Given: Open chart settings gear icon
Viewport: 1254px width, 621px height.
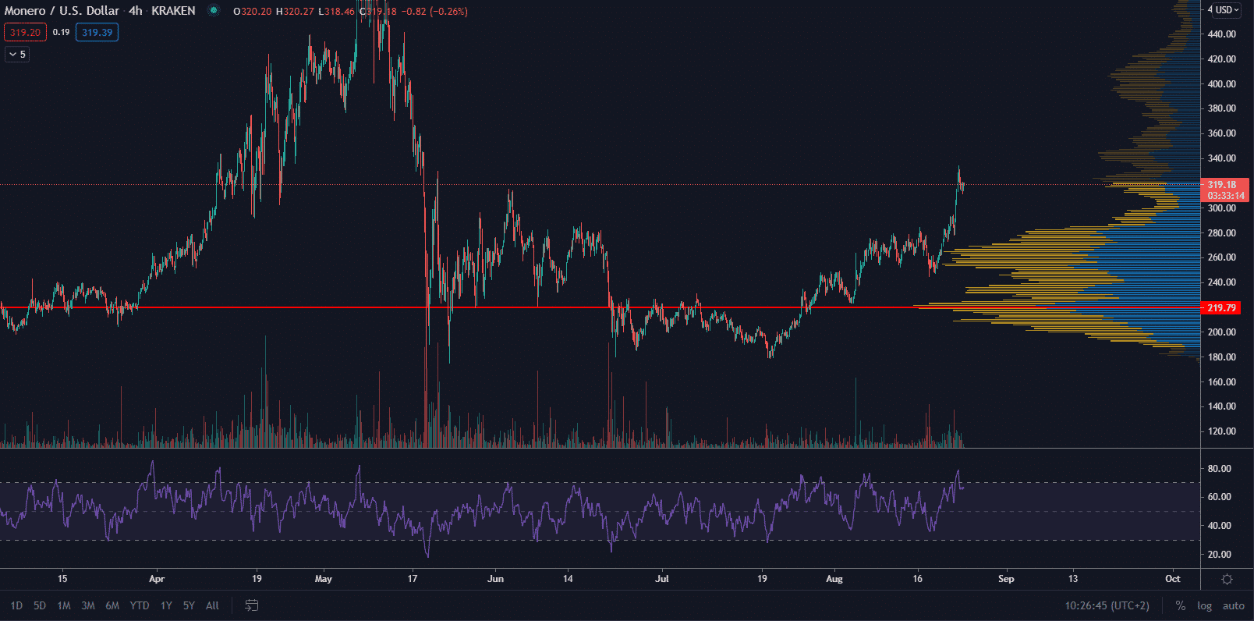Looking at the screenshot, I should pos(1227,579).
